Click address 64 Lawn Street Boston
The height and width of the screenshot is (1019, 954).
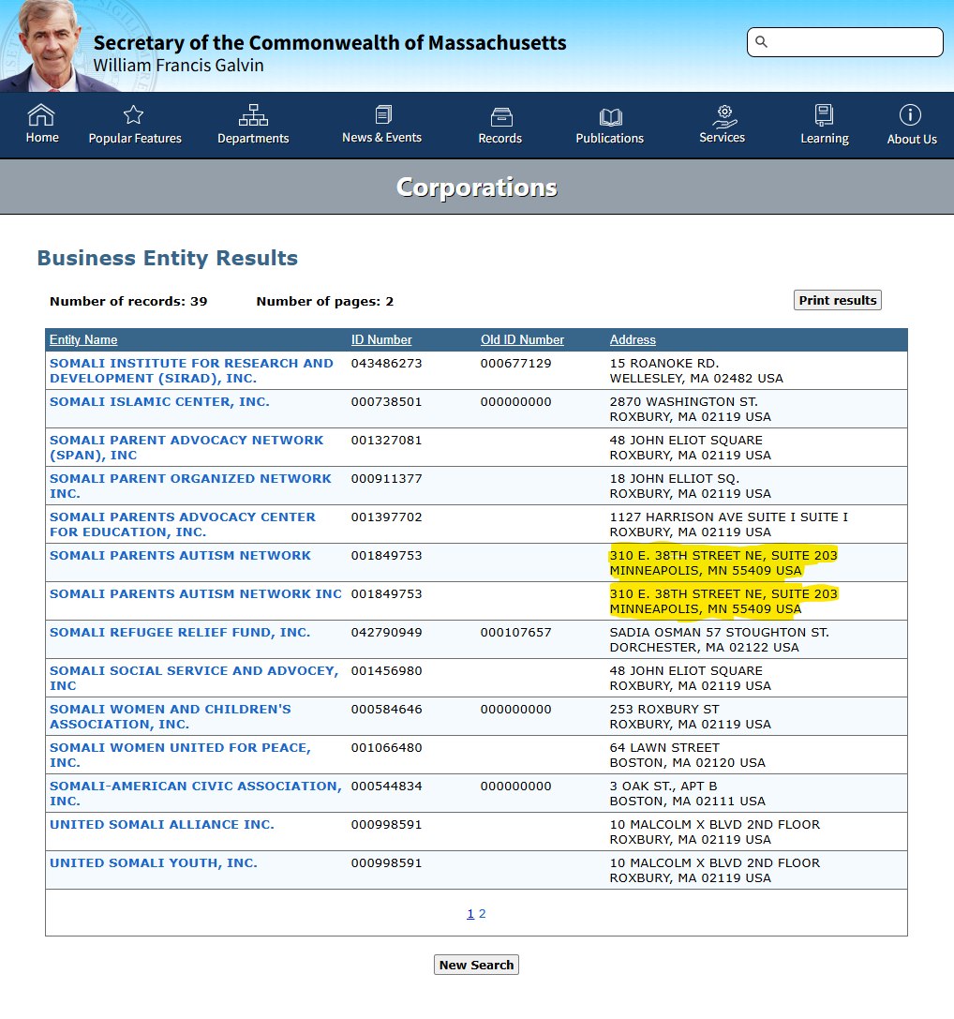pyautogui.click(x=688, y=755)
